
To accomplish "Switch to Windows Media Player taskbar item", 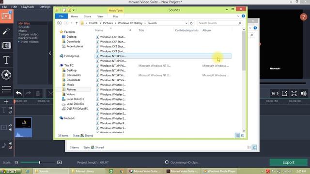I will (x=219, y=171).
